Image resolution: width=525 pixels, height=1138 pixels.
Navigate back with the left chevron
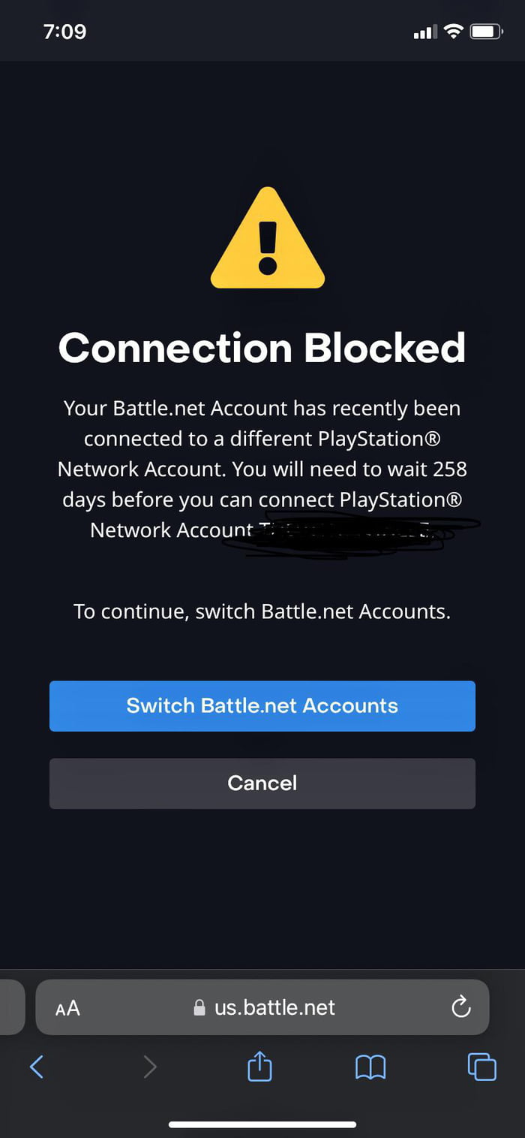(x=37, y=1067)
